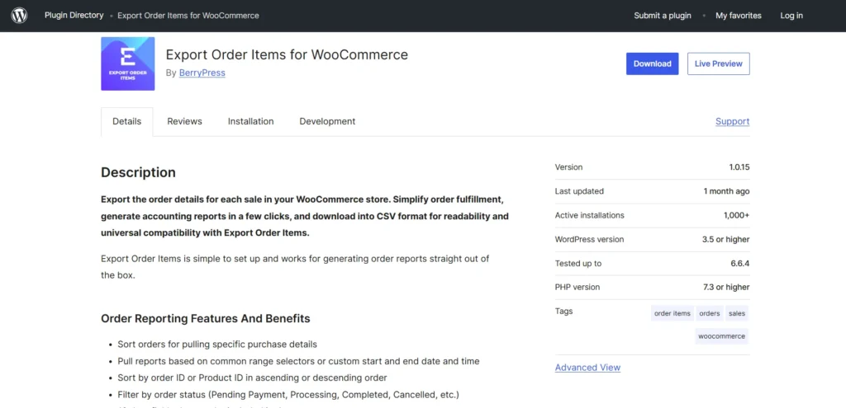Open the Installation tab
This screenshot has height=408, width=846.
(251, 122)
